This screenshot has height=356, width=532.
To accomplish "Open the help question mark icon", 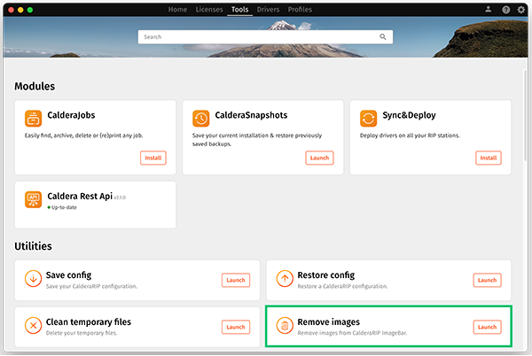I will point(506,10).
